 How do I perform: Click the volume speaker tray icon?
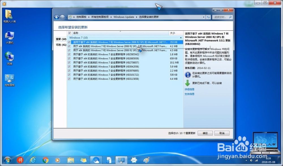pyautogui.click(x=251, y=160)
